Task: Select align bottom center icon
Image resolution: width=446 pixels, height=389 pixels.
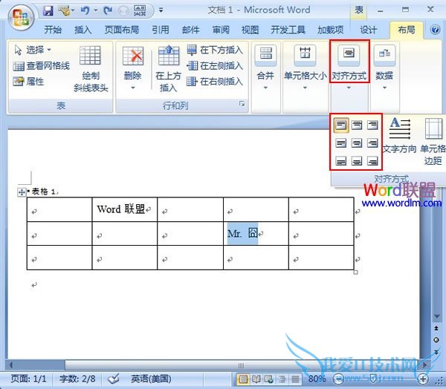Action: coord(357,161)
